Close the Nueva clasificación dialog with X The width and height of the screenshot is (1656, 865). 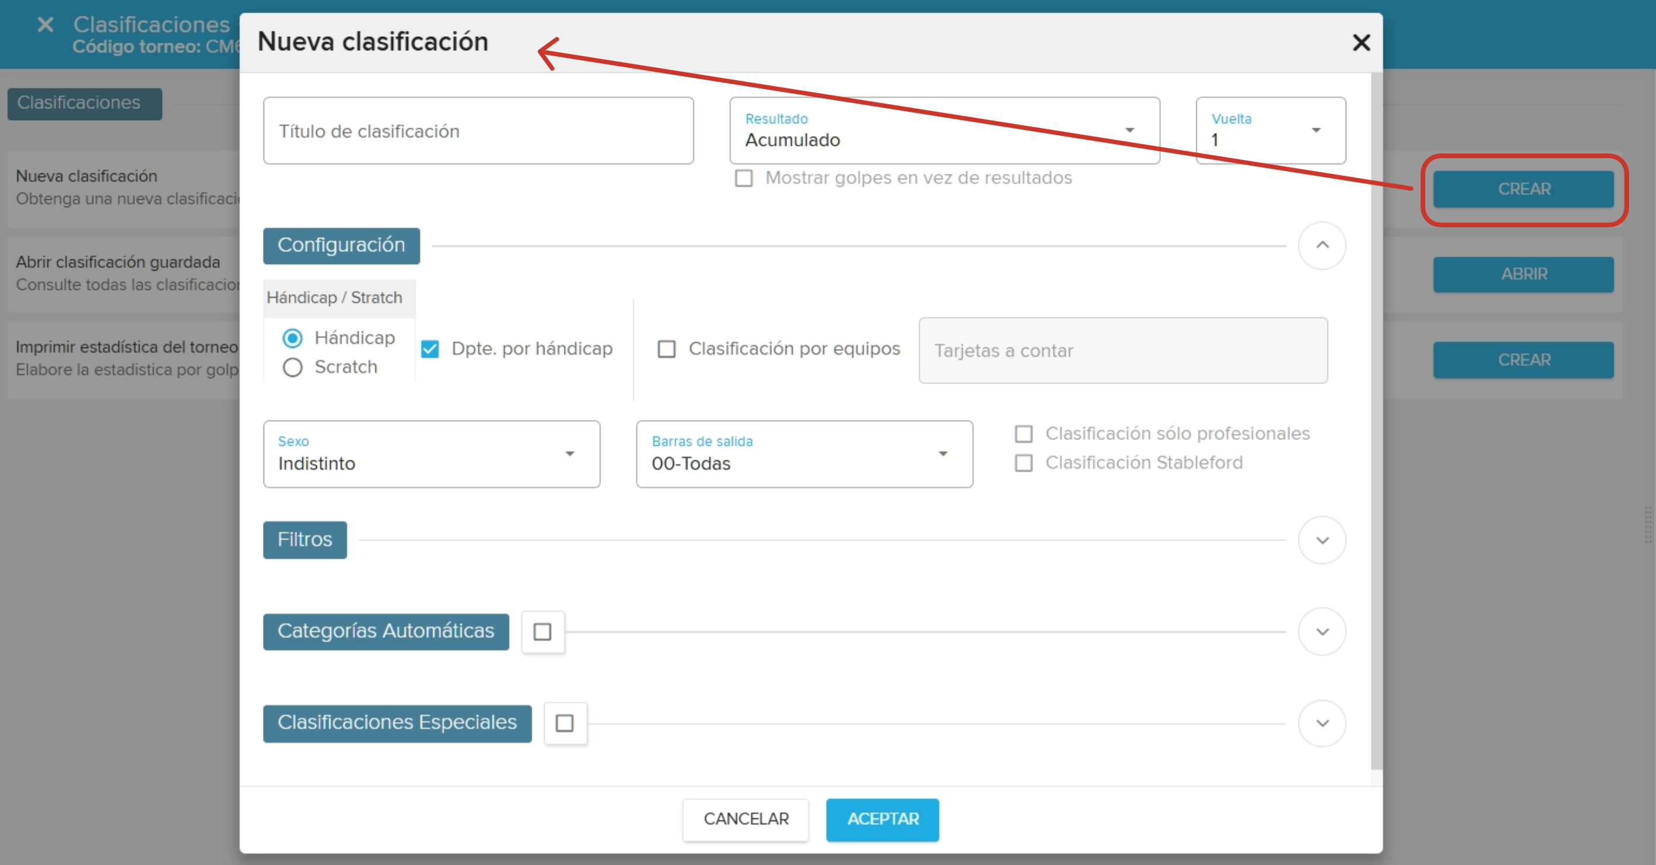[x=1361, y=42]
